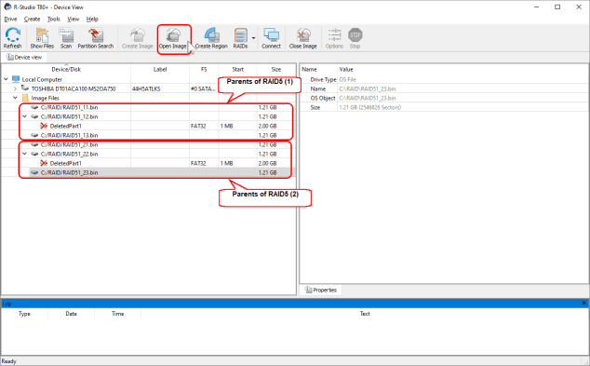Screen dimensions: 590x366
Task: Click the Drive Type property row
Action: pyautogui.click(x=444, y=79)
